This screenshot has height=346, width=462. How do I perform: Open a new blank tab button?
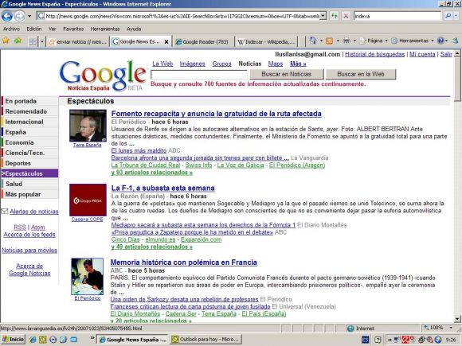coord(301,42)
